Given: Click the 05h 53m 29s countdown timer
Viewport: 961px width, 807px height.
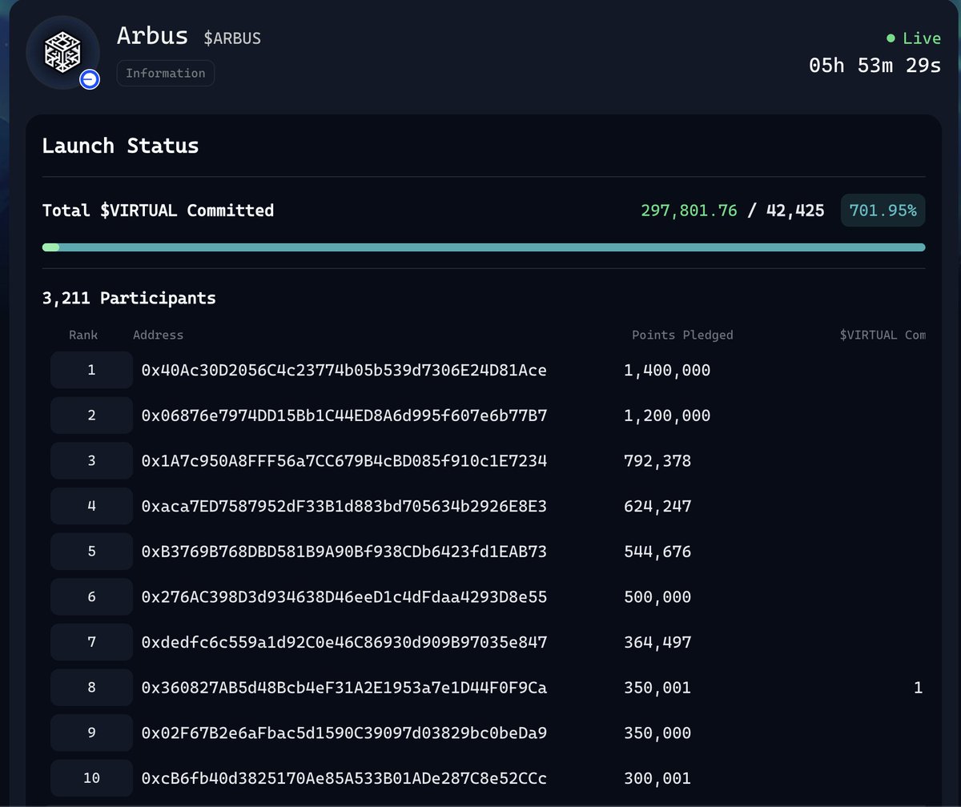Looking at the screenshot, I should (x=875, y=66).
